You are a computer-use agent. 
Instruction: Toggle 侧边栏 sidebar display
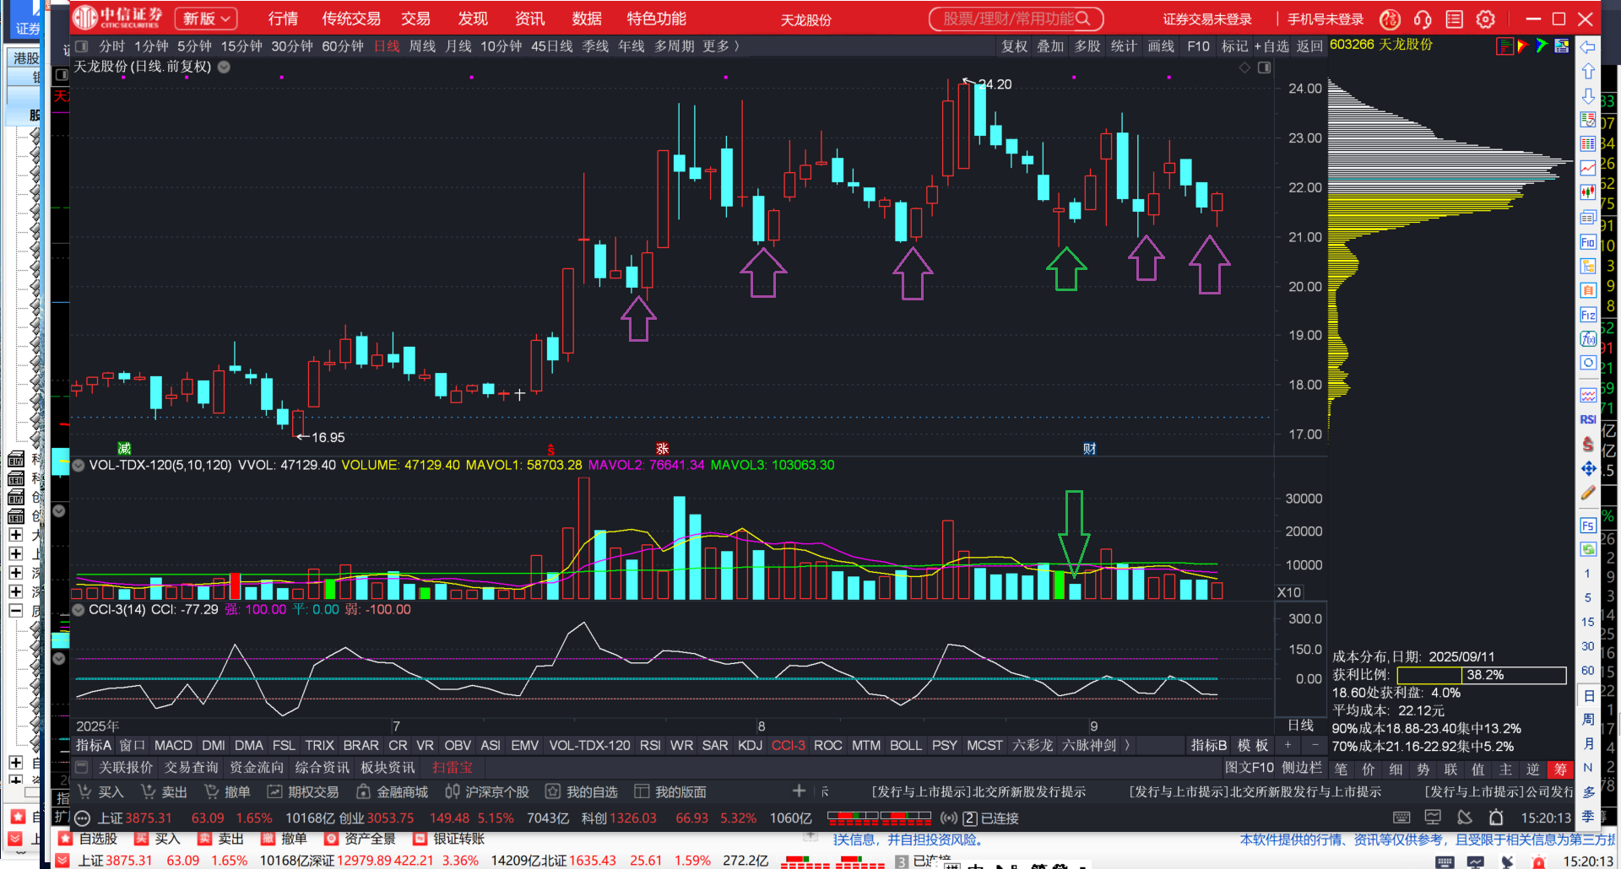pos(1301,768)
